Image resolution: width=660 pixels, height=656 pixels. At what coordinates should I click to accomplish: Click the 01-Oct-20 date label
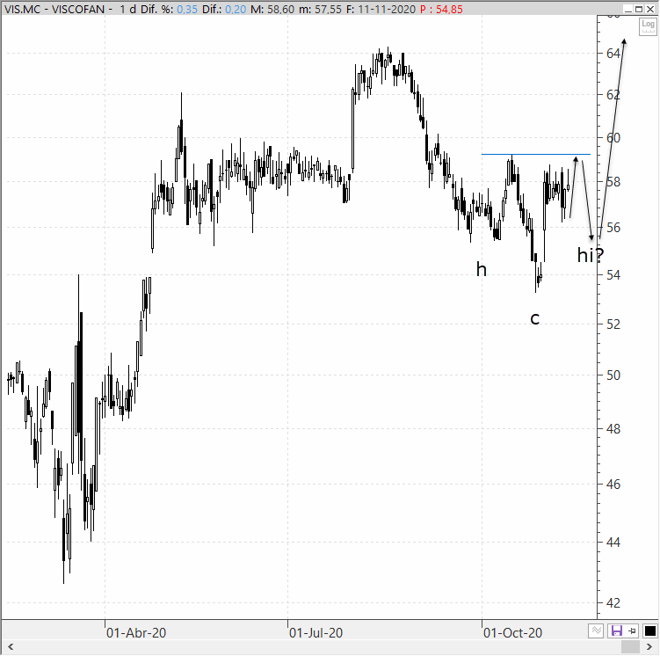pos(512,632)
